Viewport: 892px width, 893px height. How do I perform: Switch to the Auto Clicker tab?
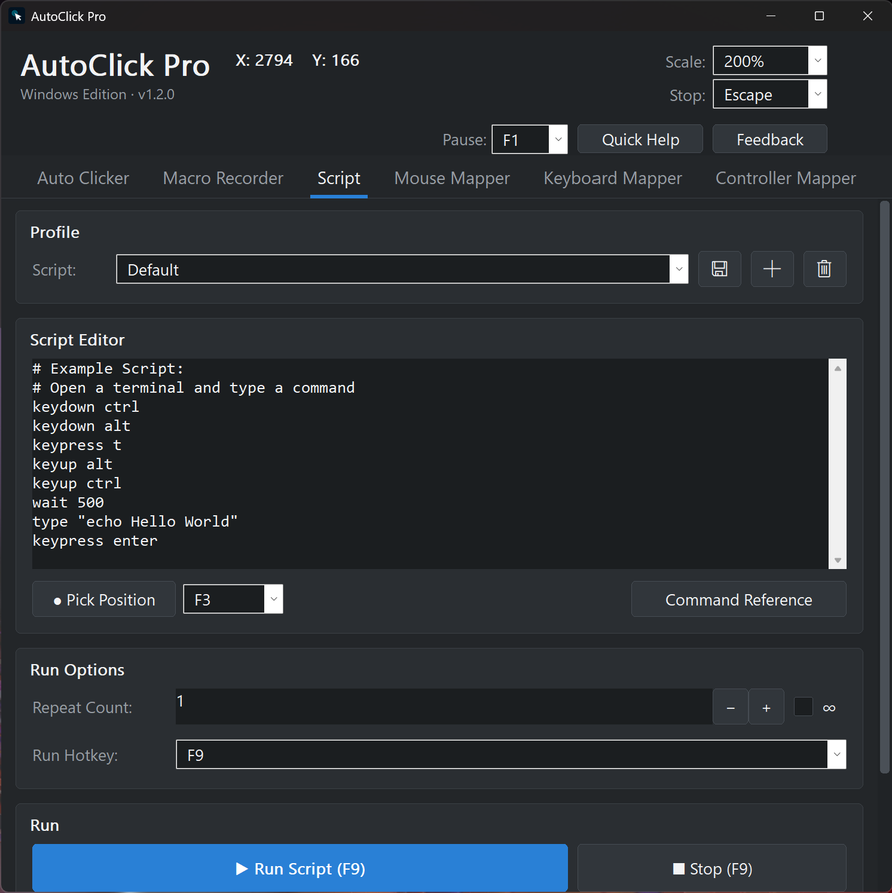[83, 178]
